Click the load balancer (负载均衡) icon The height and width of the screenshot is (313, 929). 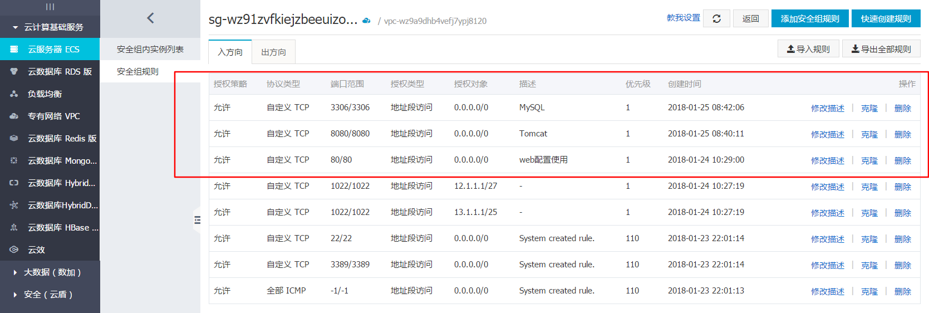(x=14, y=94)
